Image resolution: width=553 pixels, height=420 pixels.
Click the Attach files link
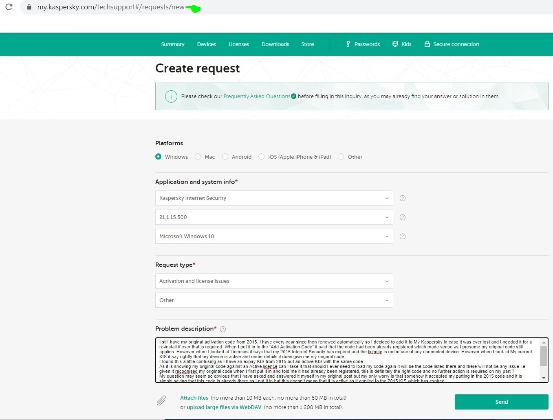pyautogui.click(x=194, y=398)
